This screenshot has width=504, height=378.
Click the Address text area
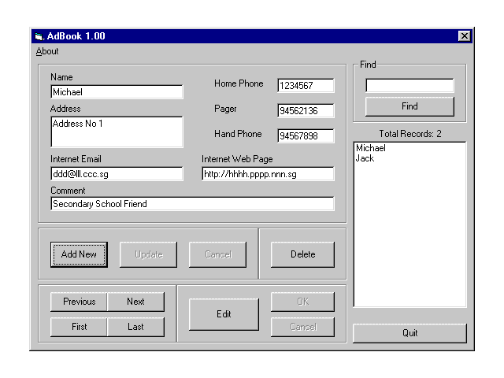117,132
